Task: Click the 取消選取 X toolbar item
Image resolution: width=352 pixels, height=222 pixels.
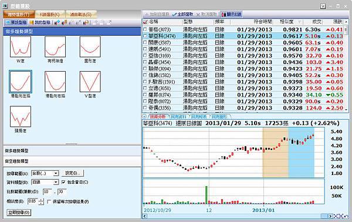Action: (x=207, y=14)
